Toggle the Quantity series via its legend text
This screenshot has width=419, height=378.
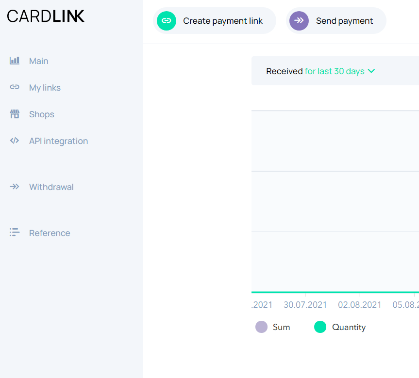(x=349, y=327)
